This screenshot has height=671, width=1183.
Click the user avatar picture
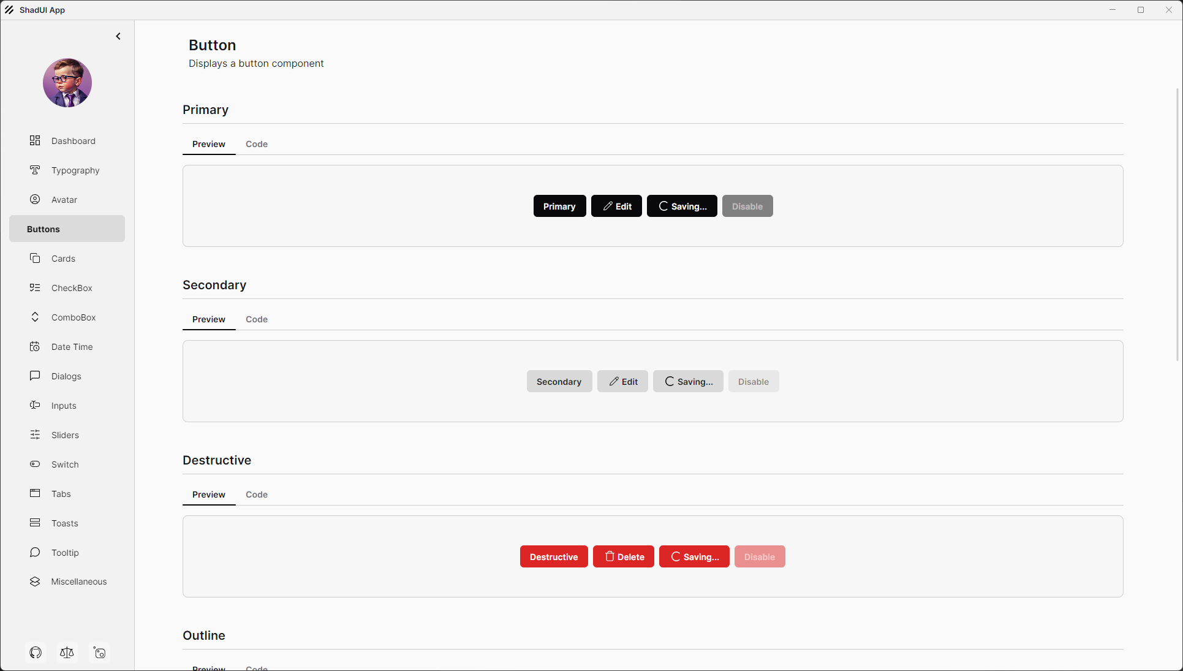coord(67,83)
